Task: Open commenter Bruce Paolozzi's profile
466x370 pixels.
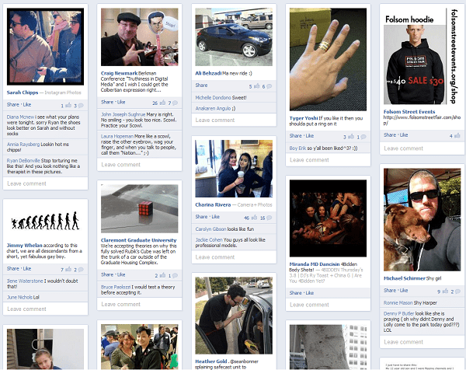Action: point(116,287)
